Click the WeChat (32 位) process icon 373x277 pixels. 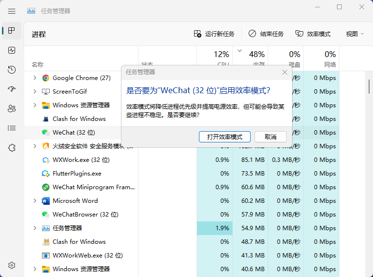coord(46,133)
